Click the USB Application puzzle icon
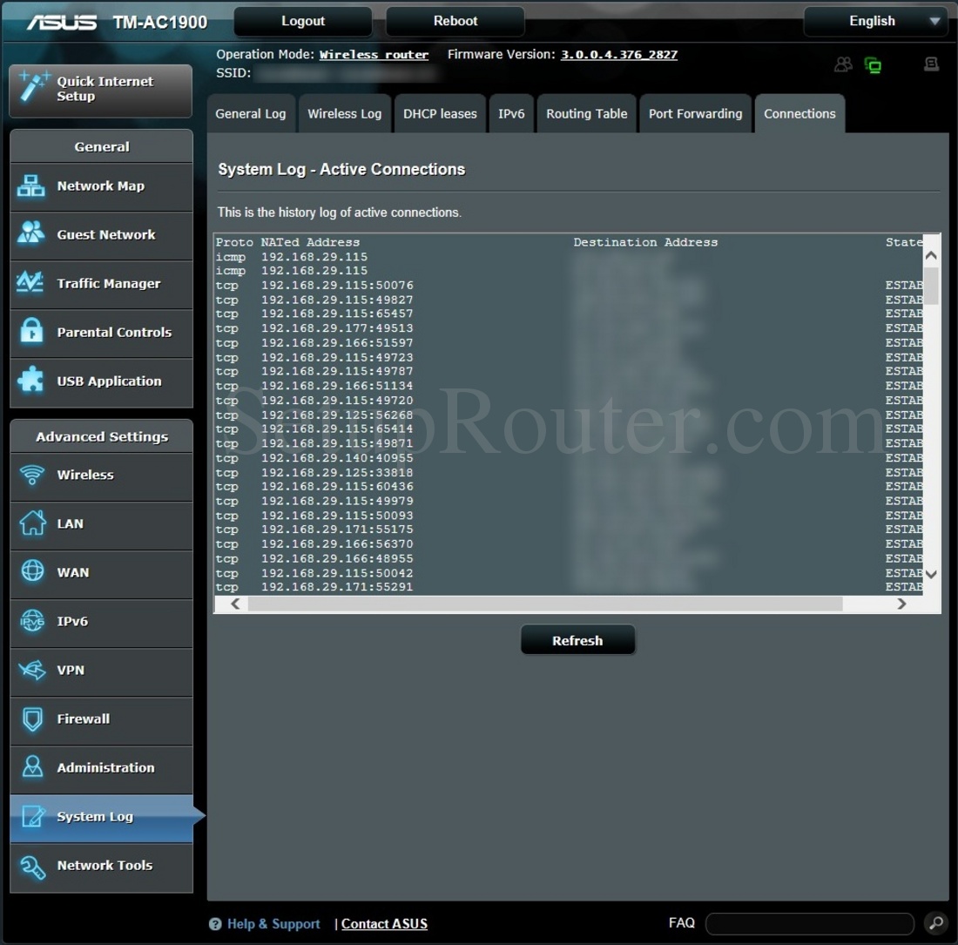Screen dimensions: 958x945 [31, 381]
